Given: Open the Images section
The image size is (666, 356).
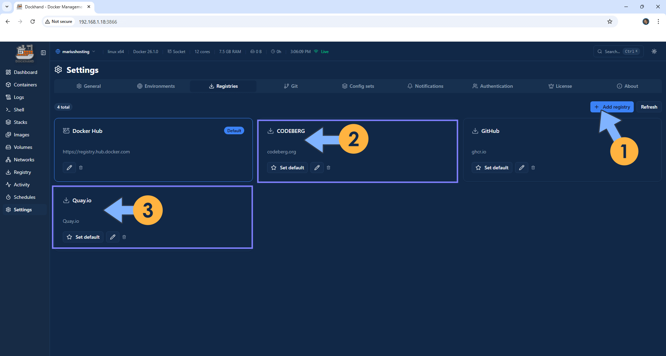Looking at the screenshot, I should click(x=21, y=134).
